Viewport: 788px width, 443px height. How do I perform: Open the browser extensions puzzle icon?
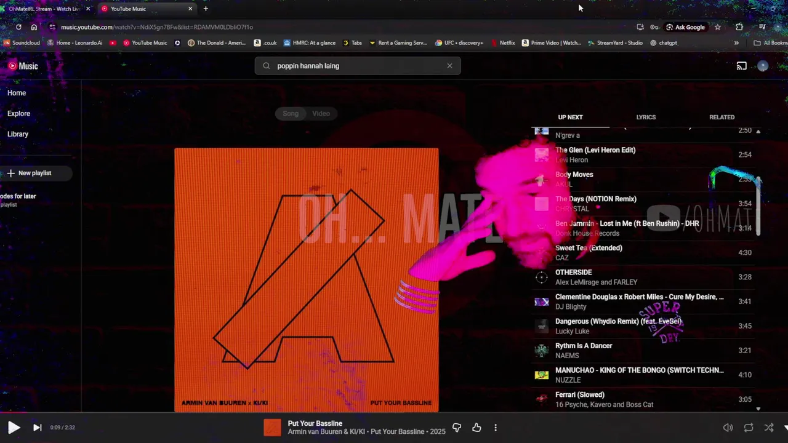coord(739,27)
